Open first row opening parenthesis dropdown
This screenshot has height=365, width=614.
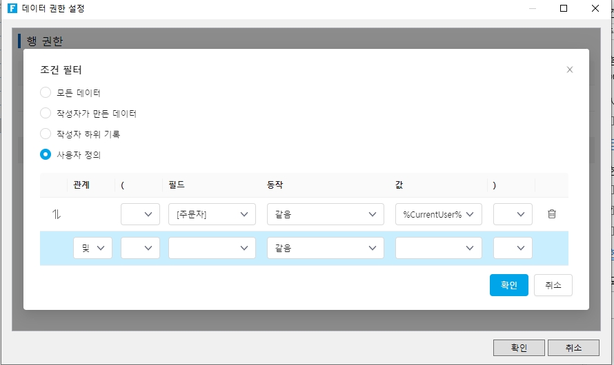pyautogui.click(x=140, y=214)
